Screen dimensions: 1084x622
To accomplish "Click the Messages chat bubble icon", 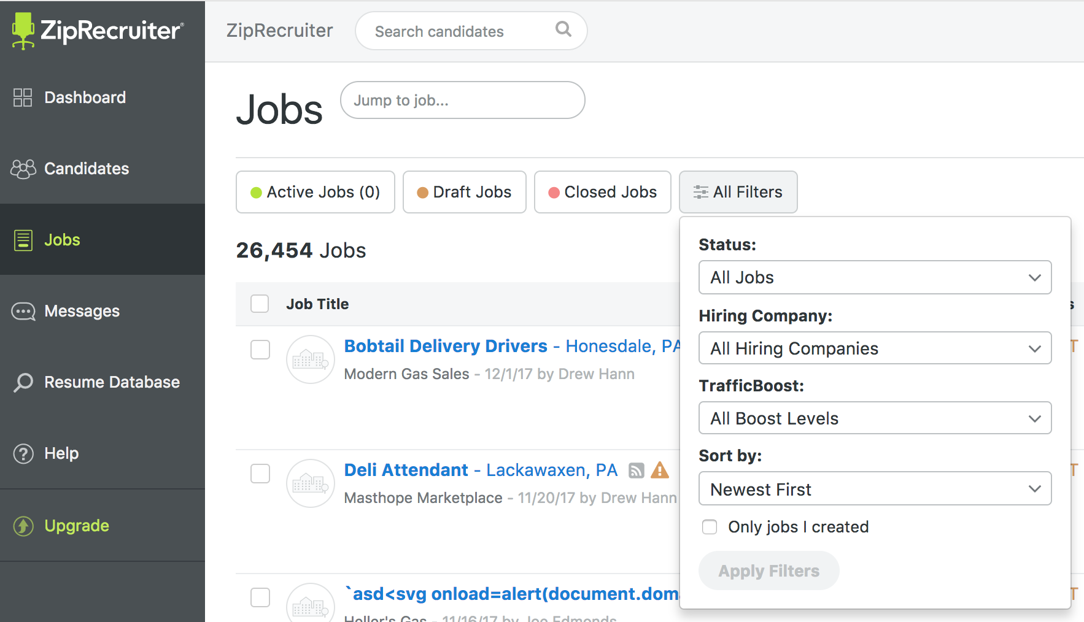I will pos(23,312).
